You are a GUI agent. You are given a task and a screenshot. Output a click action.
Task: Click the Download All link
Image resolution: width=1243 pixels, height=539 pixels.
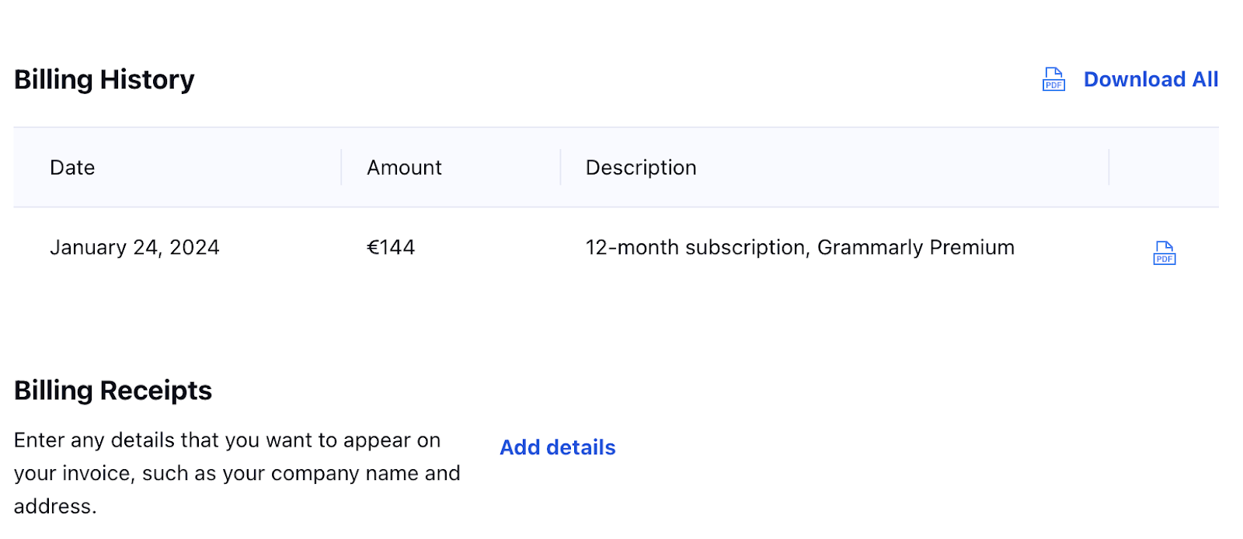point(1151,78)
